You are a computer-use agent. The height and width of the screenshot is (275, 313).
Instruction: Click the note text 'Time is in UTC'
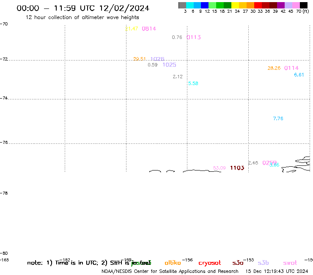click(x=77, y=263)
